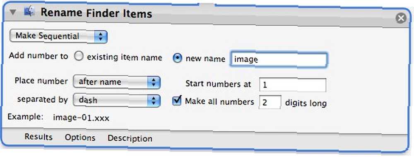Screen dimensions: 414x157
Task: Click the Rename Finder Items title
Action: [x=96, y=13]
